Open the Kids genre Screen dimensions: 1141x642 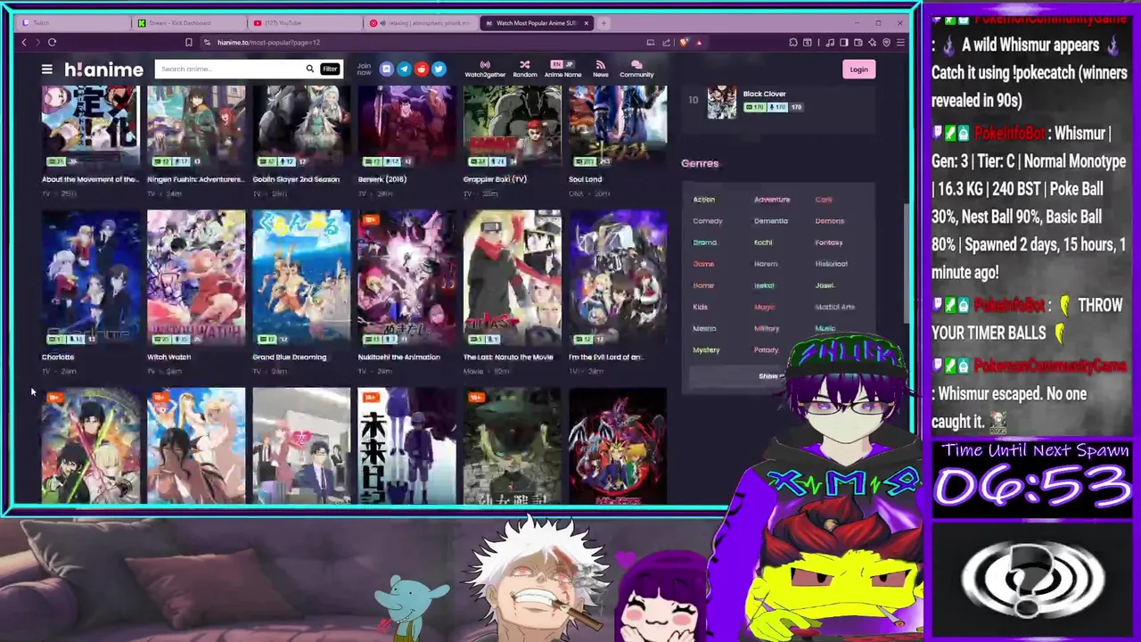(701, 307)
